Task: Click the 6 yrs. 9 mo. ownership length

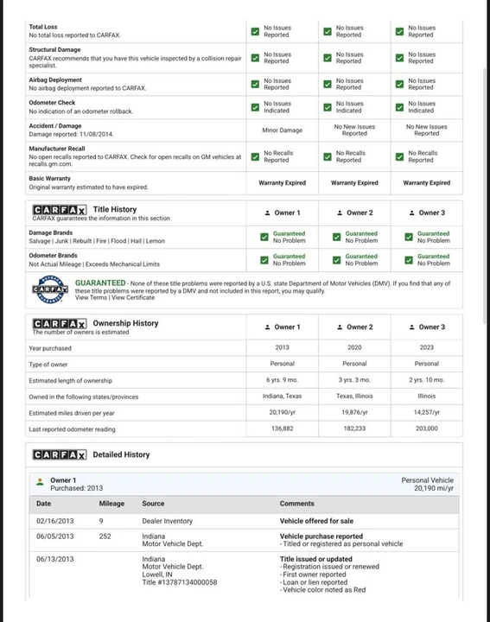Action: pos(282,380)
